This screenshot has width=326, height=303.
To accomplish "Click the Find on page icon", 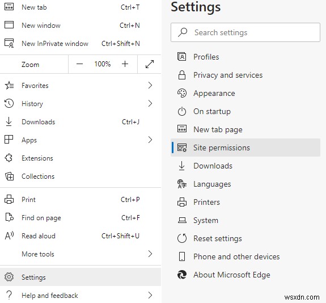I will 10,217.
